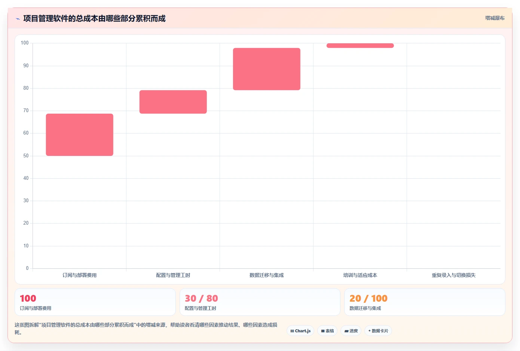This screenshot has height=351, width=520.
Task: Click the y-axis value 100
Action: tap(25, 43)
